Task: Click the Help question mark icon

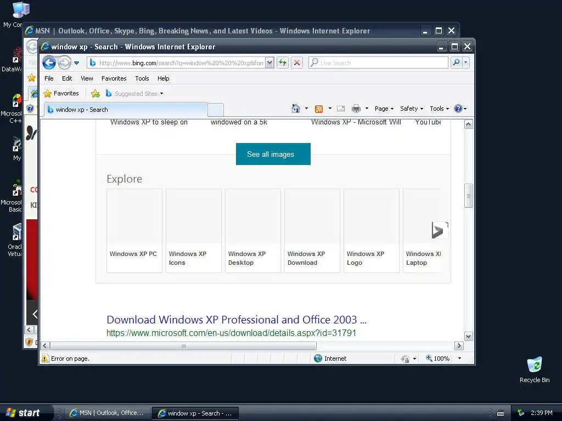Action: point(458,109)
